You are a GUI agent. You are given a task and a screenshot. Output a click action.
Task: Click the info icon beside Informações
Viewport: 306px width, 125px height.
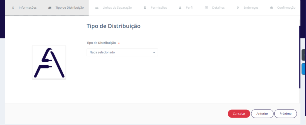coord(13,8)
